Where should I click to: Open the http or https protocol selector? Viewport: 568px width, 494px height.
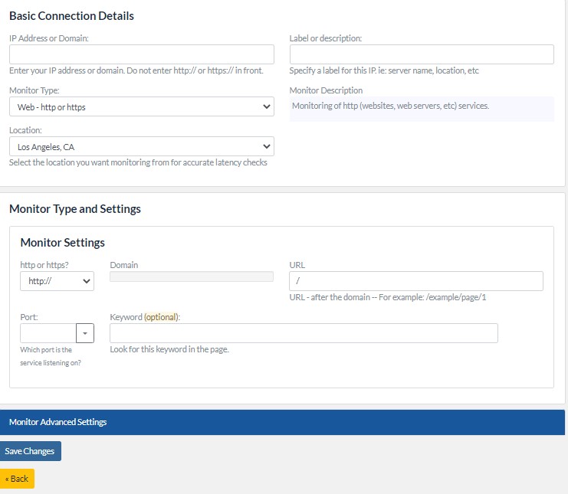(x=57, y=281)
